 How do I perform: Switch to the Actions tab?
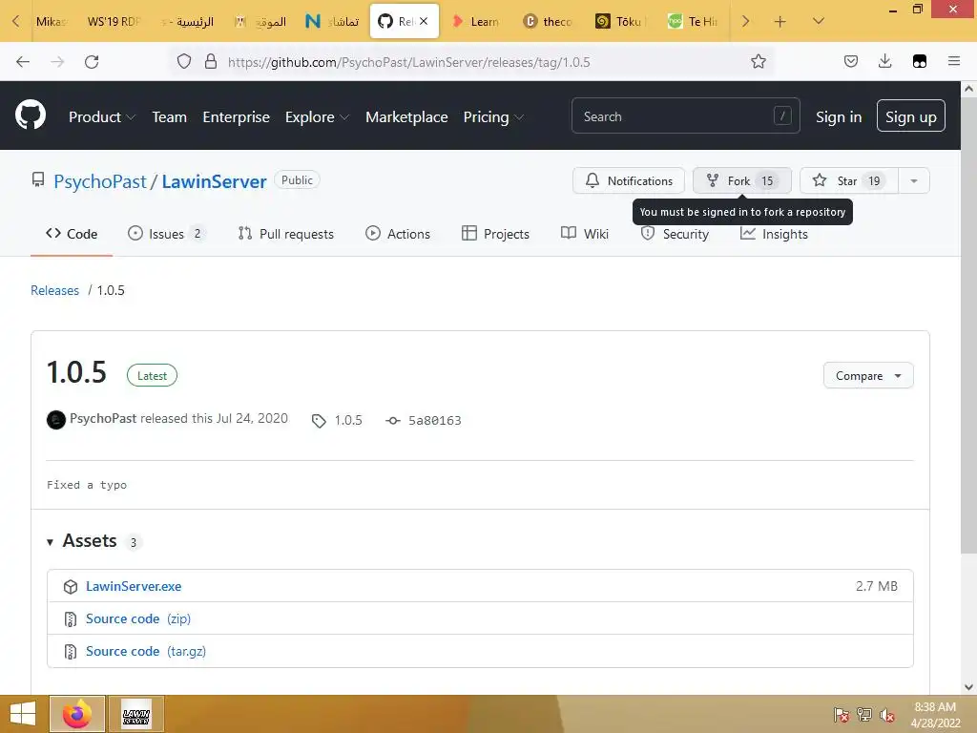(398, 234)
